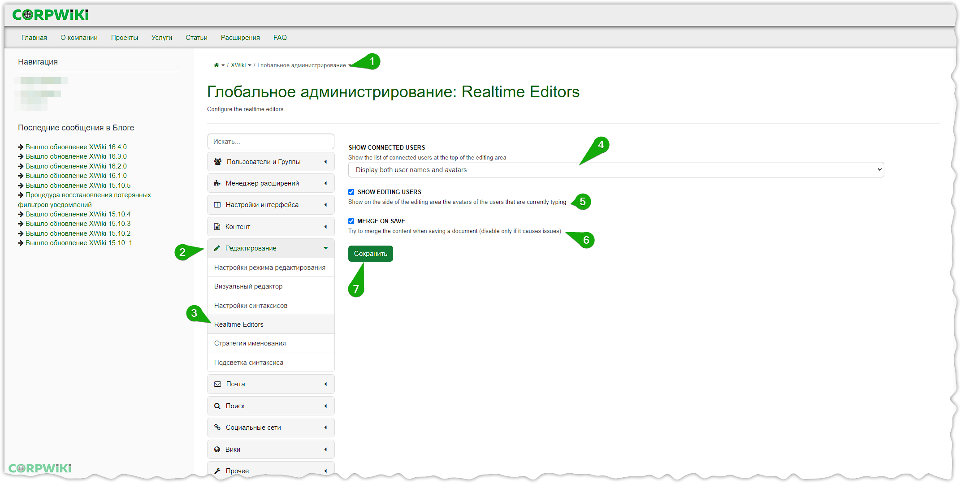Open Проекты menu item
961x484 pixels.
[125, 38]
